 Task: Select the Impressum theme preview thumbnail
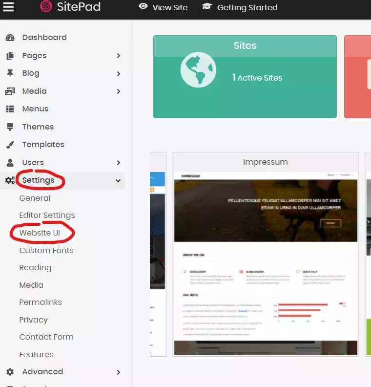click(x=266, y=263)
